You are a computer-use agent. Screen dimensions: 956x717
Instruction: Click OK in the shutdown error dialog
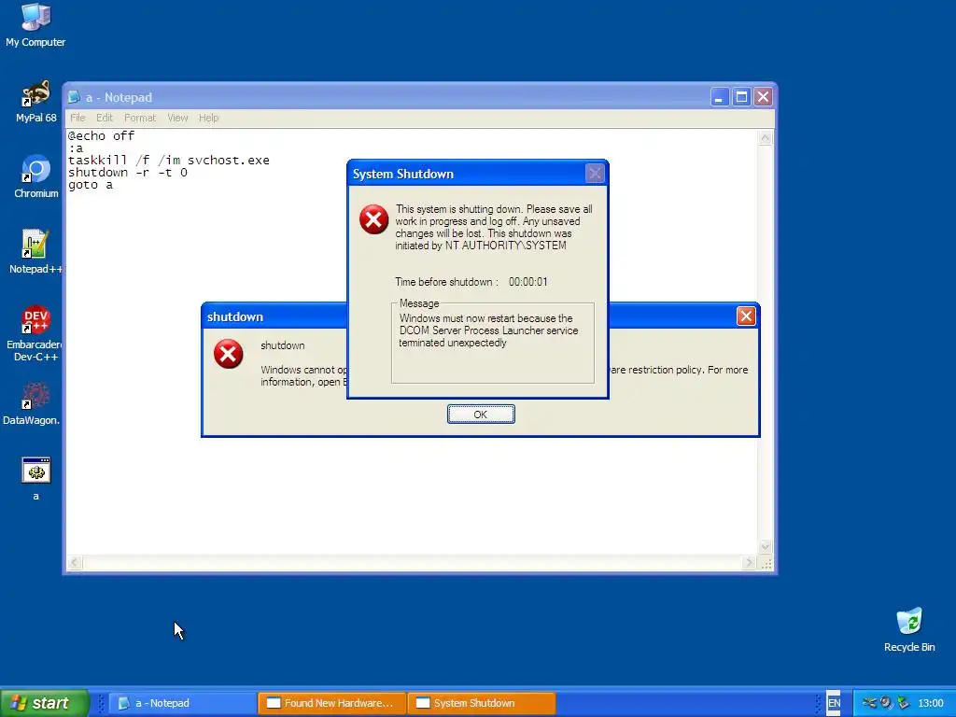click(x=481, y=414)
